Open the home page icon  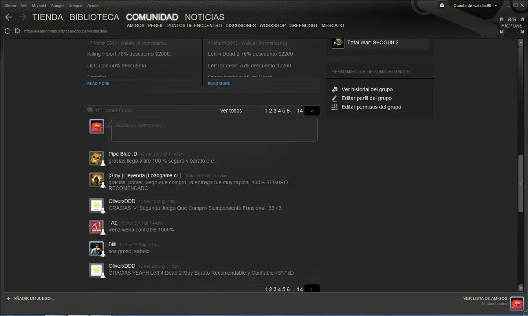17,31
